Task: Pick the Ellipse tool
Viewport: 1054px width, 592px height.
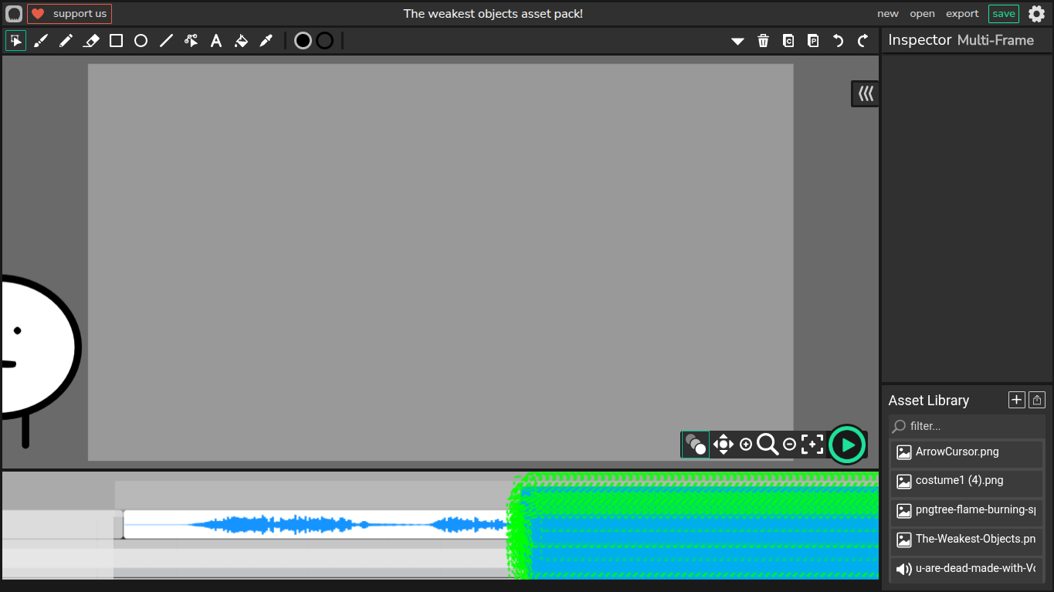Action: (141, 41)
